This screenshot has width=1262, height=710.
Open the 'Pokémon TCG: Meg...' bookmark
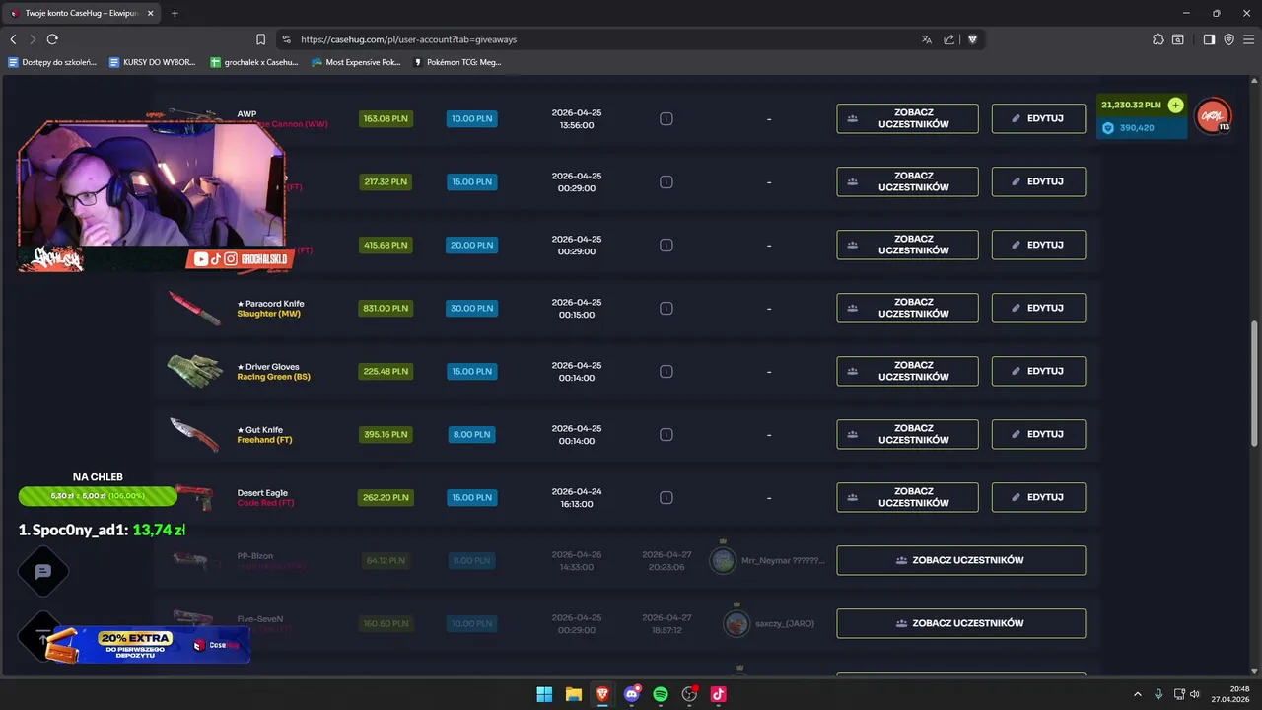[457, 62]
